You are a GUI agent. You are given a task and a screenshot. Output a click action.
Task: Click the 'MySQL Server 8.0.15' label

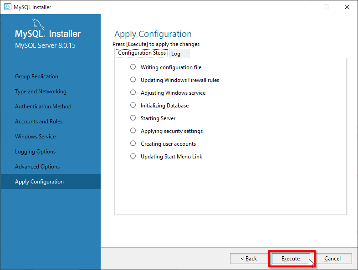pyautogui.click(x=45, y=46)
